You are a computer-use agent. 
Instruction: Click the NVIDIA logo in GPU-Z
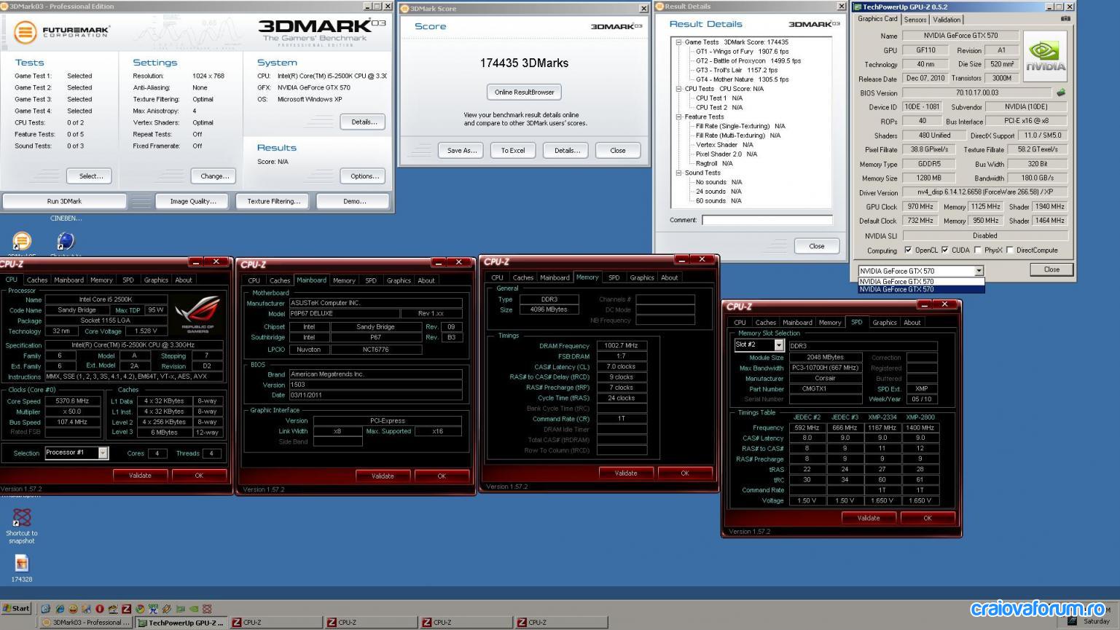tap(1045, 57)
